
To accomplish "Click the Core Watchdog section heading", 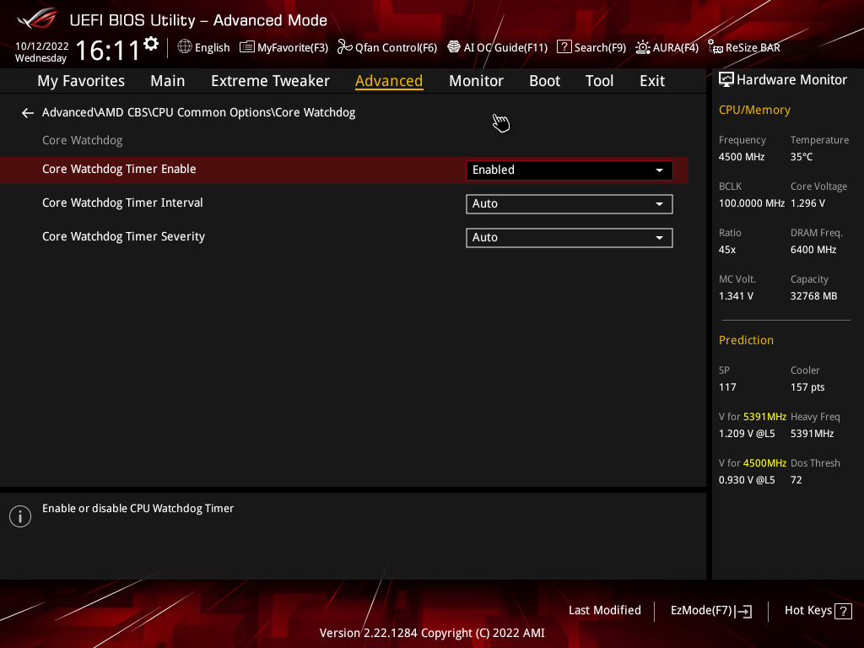I will click(82, 141).
